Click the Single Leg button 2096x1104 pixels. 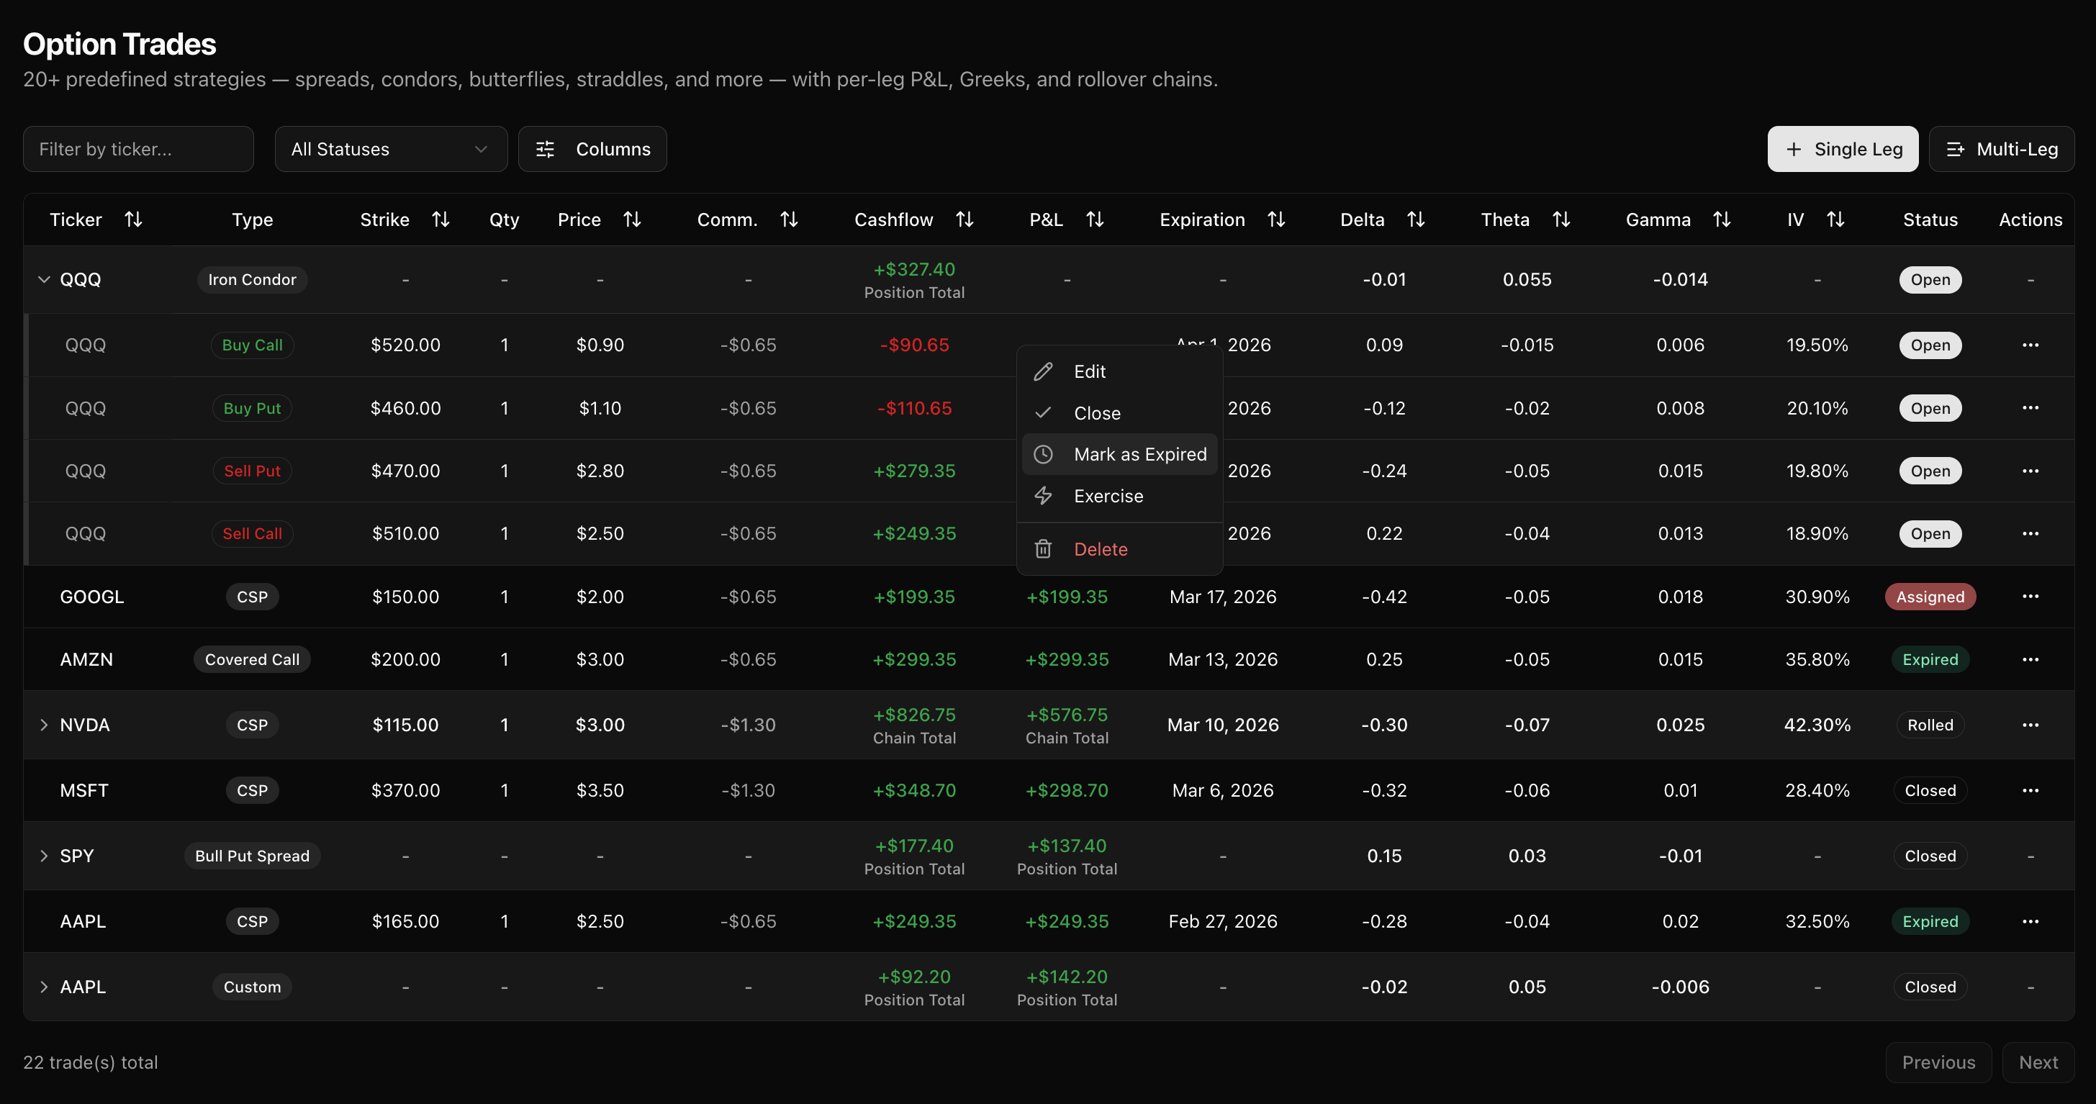pos(1842,149)
